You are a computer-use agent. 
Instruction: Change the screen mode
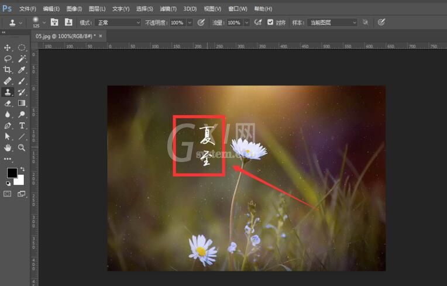tap(22, 194)
